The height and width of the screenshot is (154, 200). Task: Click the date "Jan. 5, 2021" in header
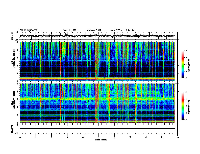(x=70, y=30)
